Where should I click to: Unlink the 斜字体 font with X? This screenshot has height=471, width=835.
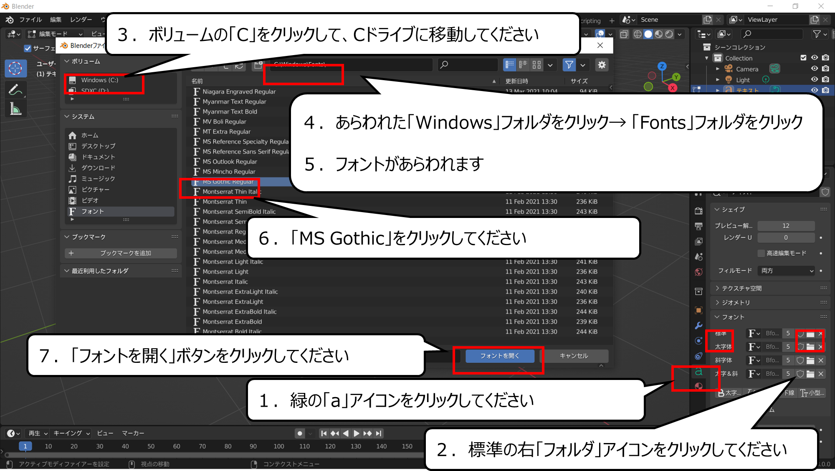pos(821,360)
